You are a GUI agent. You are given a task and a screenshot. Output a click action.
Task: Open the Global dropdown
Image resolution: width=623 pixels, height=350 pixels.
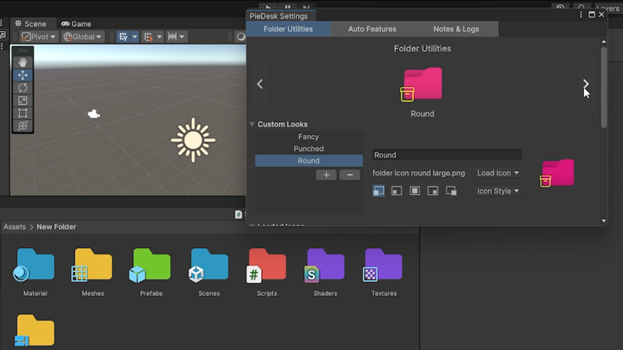click(x=83, y=37)
